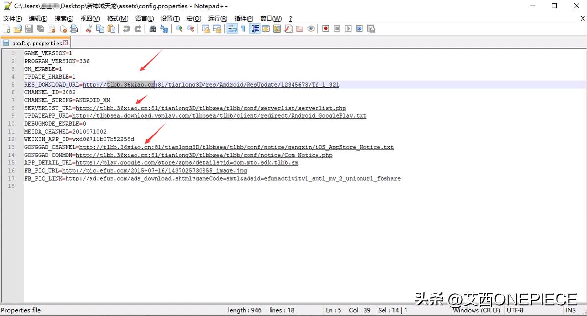Play back the recorded macro
Image resolution: width=587 pixels, height=316 pixels.
[x=348, y=29]
